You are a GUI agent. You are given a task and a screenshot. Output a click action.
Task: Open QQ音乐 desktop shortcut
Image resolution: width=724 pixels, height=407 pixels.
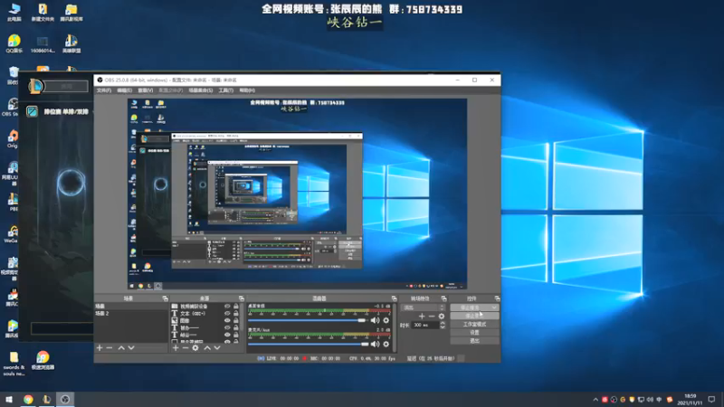coord(14,43)
